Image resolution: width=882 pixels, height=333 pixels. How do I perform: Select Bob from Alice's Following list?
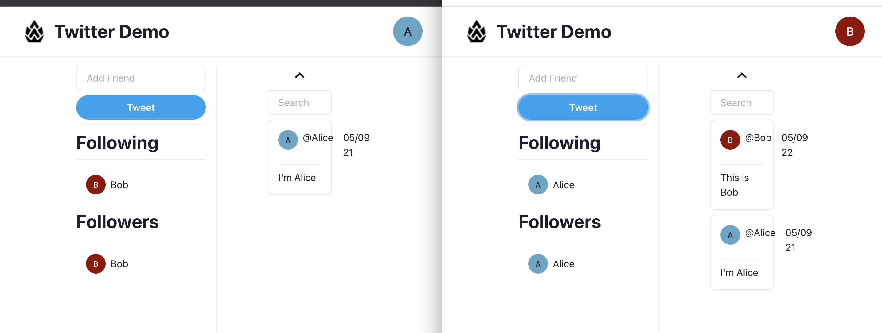coord(119,185)
